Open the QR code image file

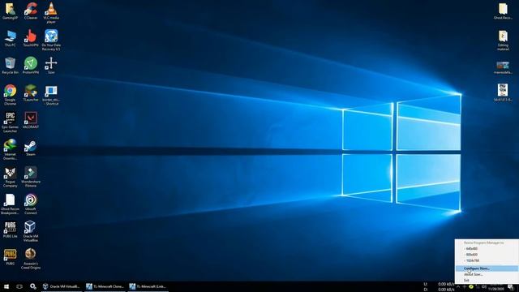click(503, 92)
